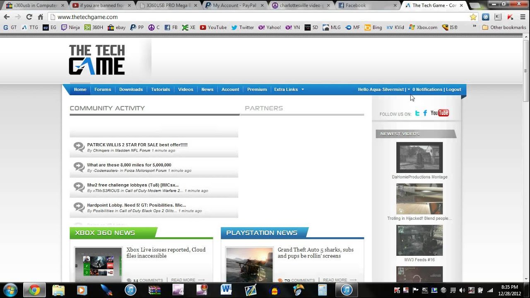Open the Windows Start menu
Screen dimensions: 530x298
click(x=10, y=290)
